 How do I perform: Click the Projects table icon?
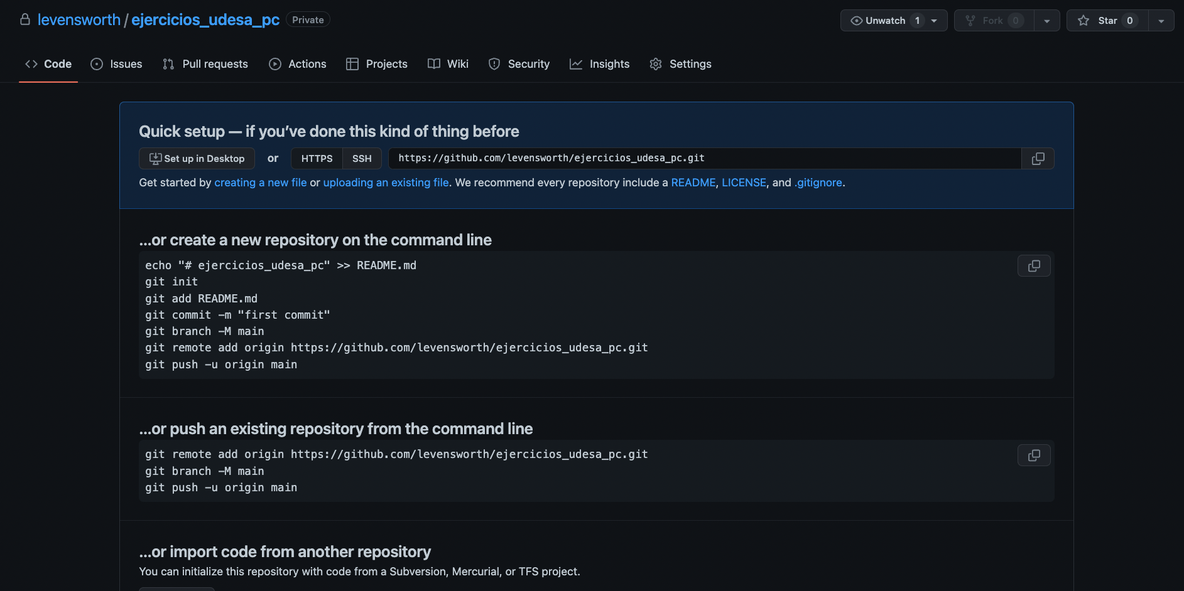tap(352, 64)
